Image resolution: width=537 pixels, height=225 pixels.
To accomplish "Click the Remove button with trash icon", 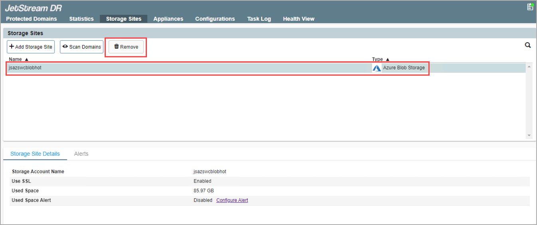I will (x=126, y=47).
